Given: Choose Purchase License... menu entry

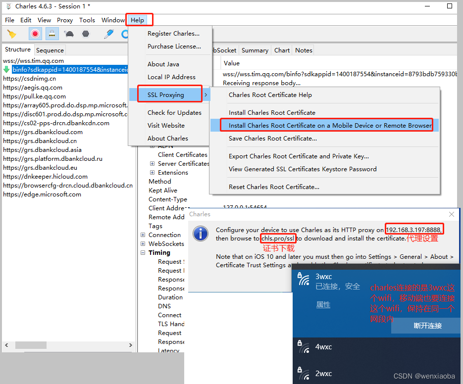Looking at the screenshot, I should click(x=174, y=47).
